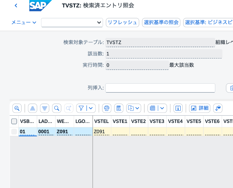Click the リフレッシュ button
233x188 pixels.
[x=123, y=23]
